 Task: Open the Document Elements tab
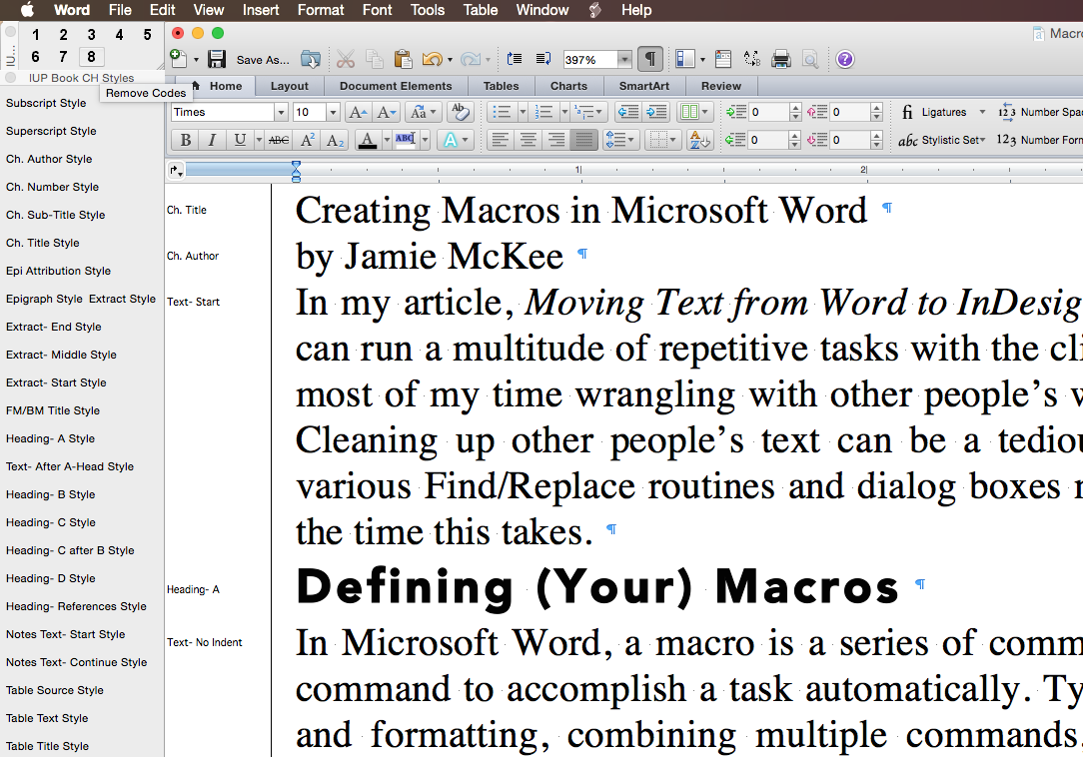pos(396,86)
